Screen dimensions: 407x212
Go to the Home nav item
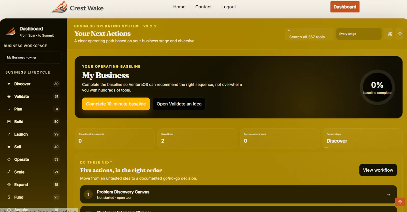[x=179, y=7]
